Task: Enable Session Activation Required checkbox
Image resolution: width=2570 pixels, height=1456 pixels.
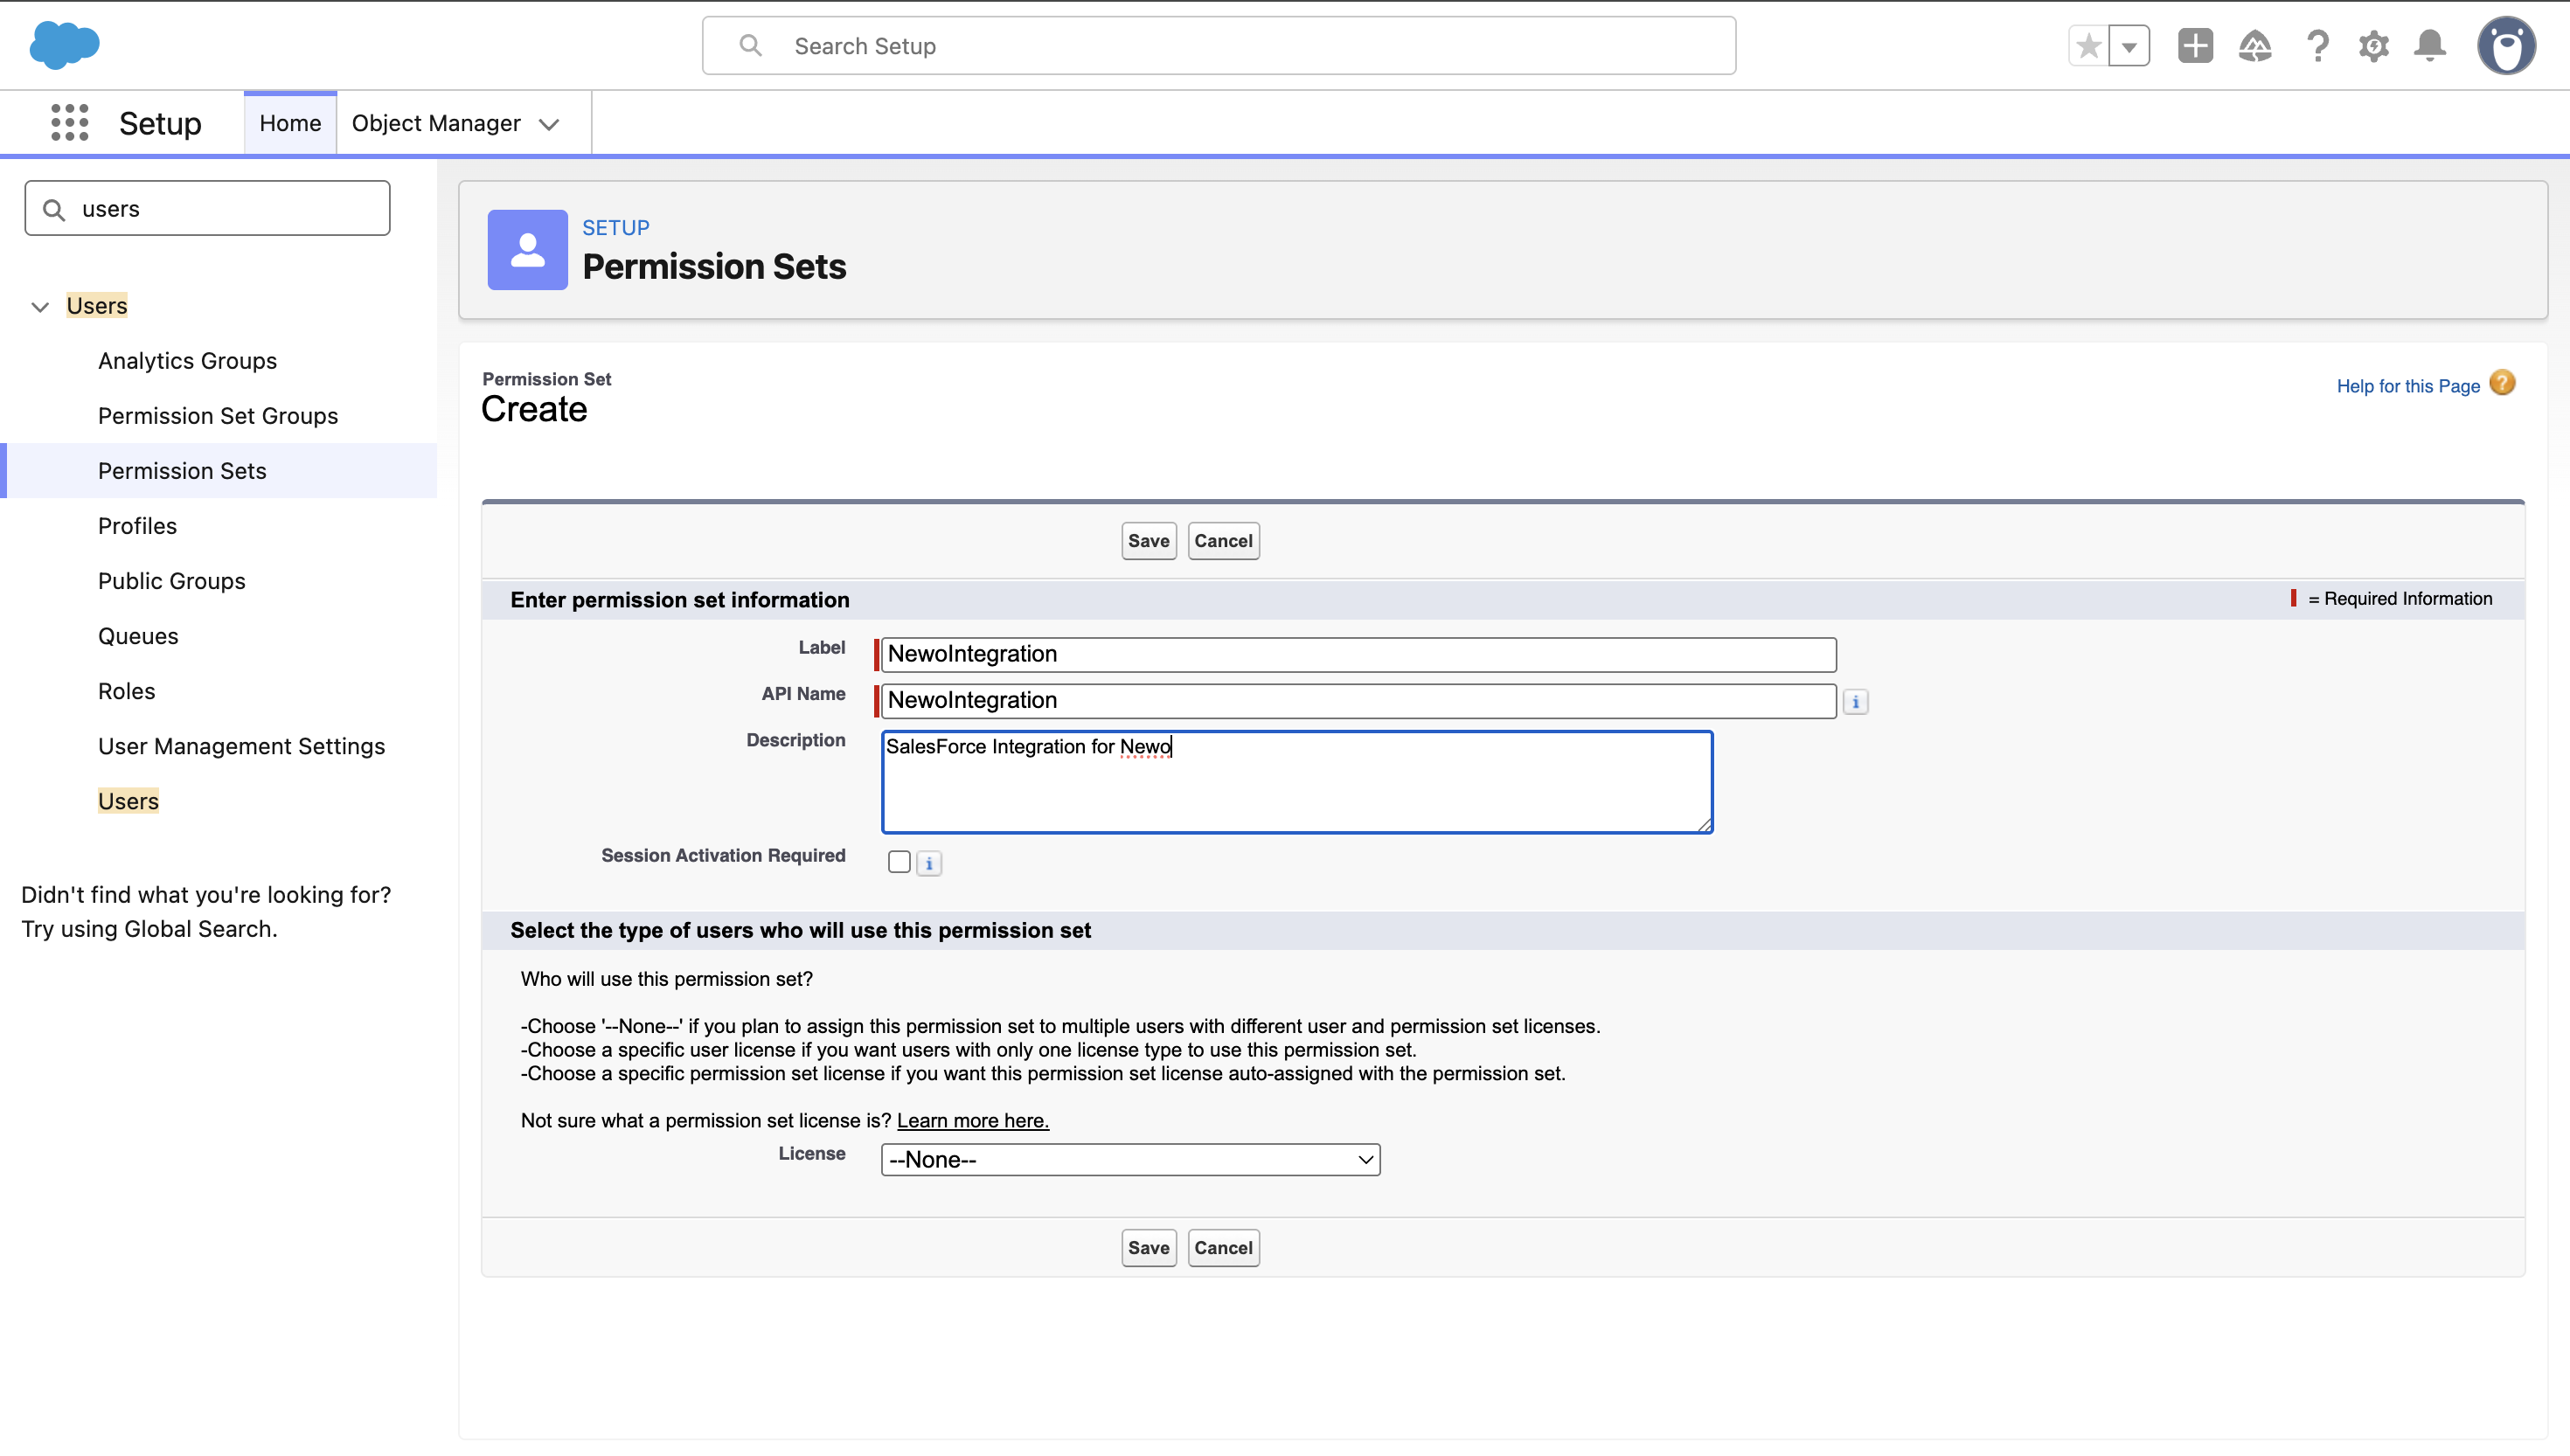Action: point(899,862)
